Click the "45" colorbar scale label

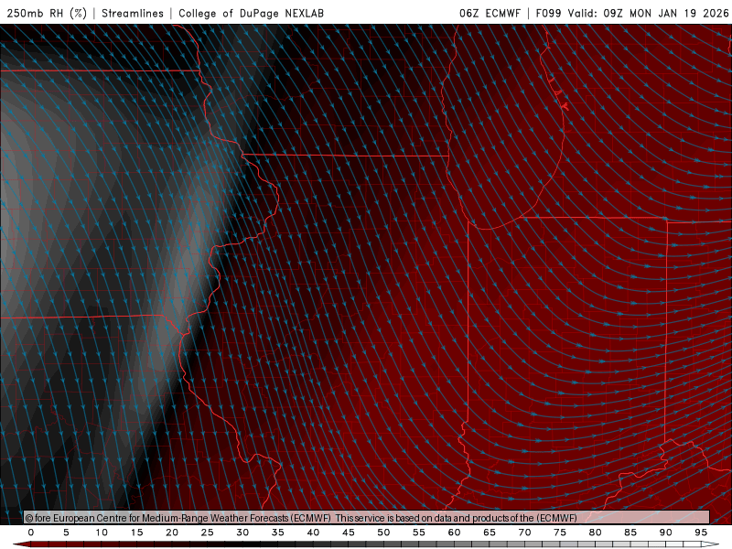(349, 533)
